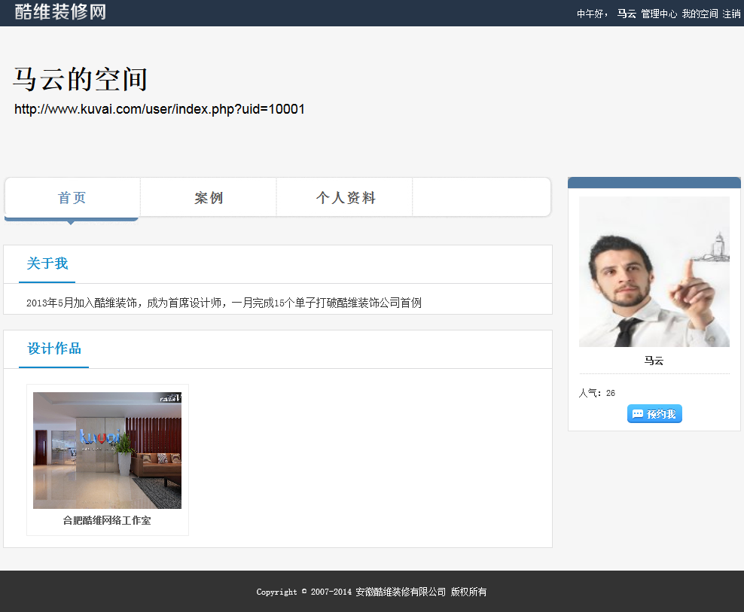
Task: Open the 马云 username link in top bar
Action: 627,14
